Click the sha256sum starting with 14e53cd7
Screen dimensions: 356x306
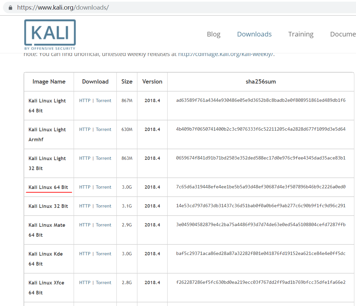(261, 206)
